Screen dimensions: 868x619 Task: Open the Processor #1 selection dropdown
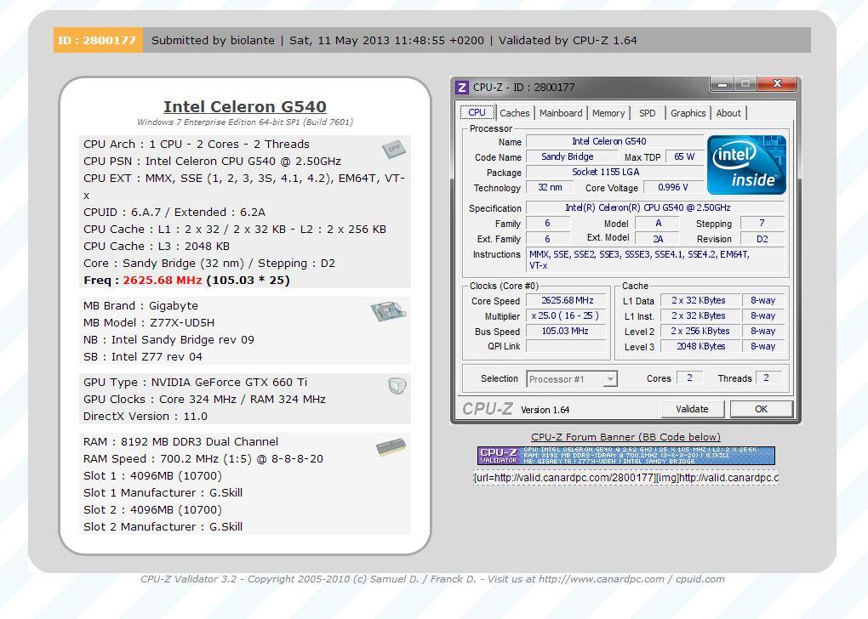[x=572, y=379]
